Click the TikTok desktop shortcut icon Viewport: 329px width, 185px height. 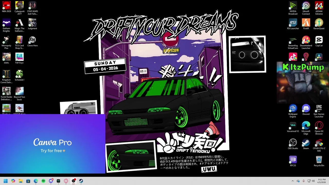click(293, 57)
